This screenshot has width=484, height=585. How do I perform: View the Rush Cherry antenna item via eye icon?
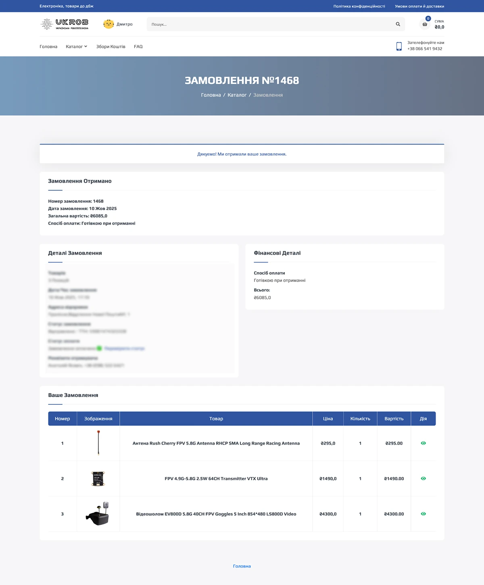423,443
